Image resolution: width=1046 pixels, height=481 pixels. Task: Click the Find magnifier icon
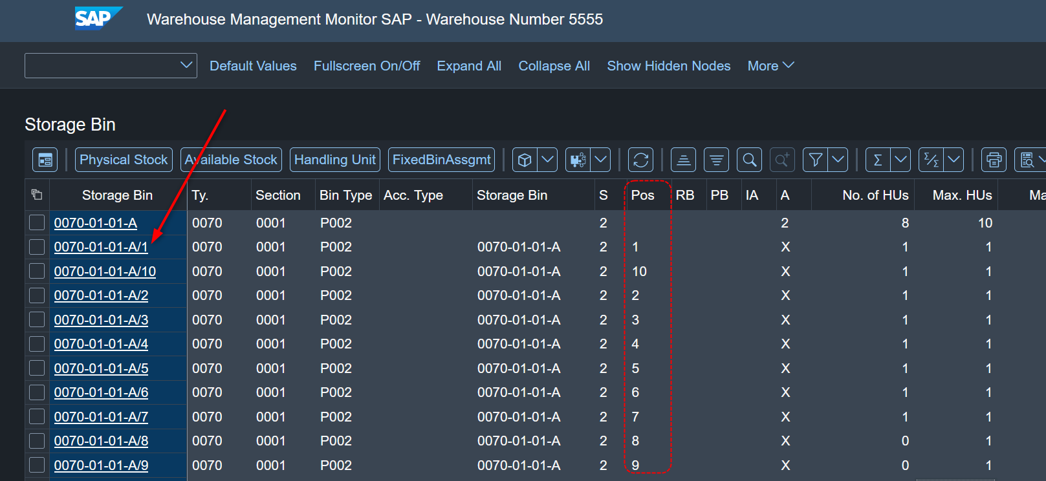click(749, 160)
